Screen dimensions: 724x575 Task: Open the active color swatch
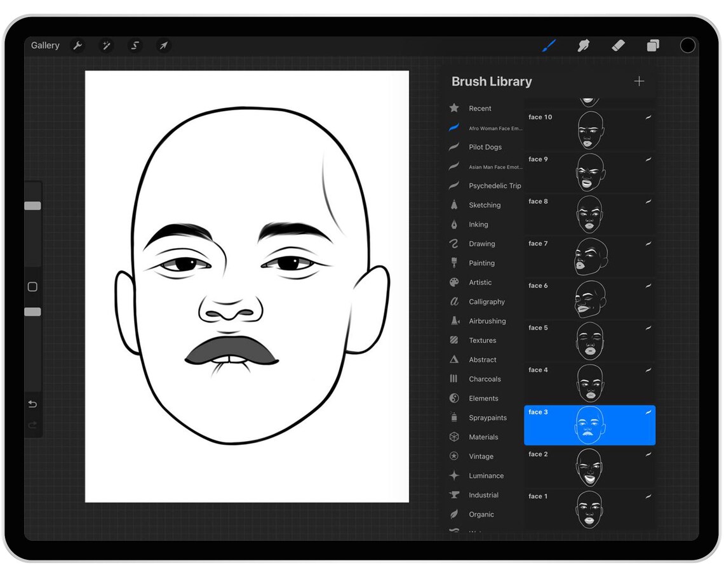coord(688,45)
